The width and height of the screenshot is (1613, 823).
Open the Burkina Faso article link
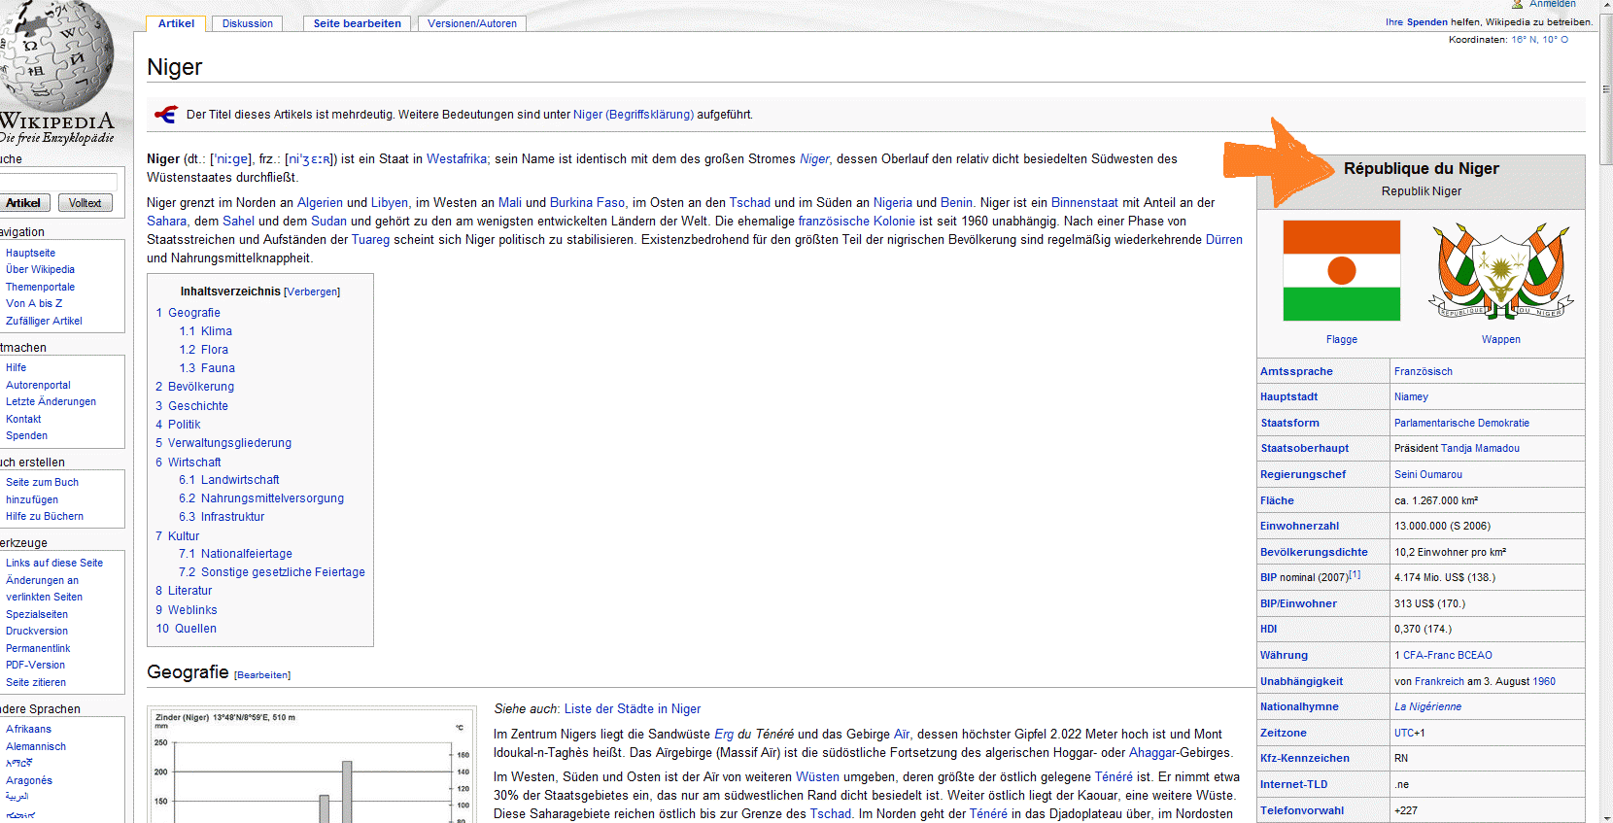point(587,203)
